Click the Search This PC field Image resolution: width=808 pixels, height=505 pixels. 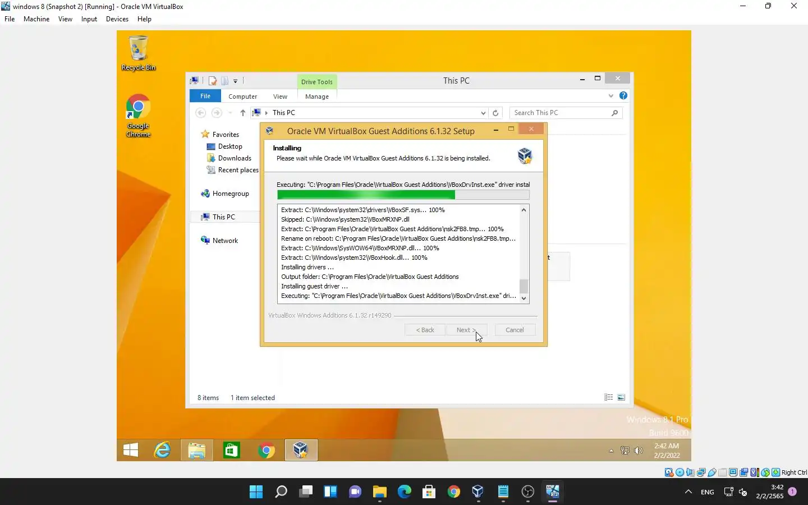click(566, 113)
